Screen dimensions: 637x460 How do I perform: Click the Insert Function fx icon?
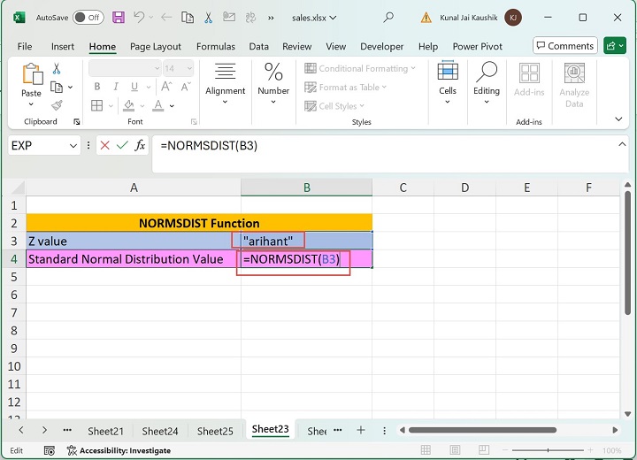140,145
